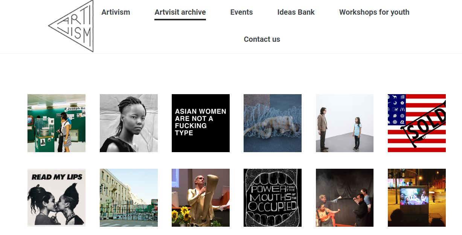Open the street barricade building thumbnail
Image resolution: width=462 pixels, height=235 pixels.
tap(129, 198)
